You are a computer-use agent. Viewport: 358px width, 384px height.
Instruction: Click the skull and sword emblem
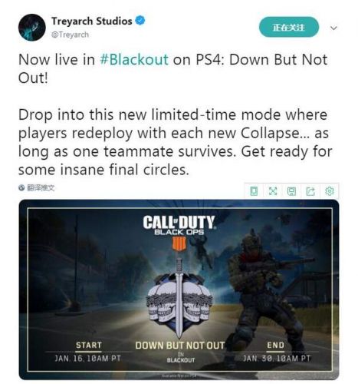coord(179,298)
